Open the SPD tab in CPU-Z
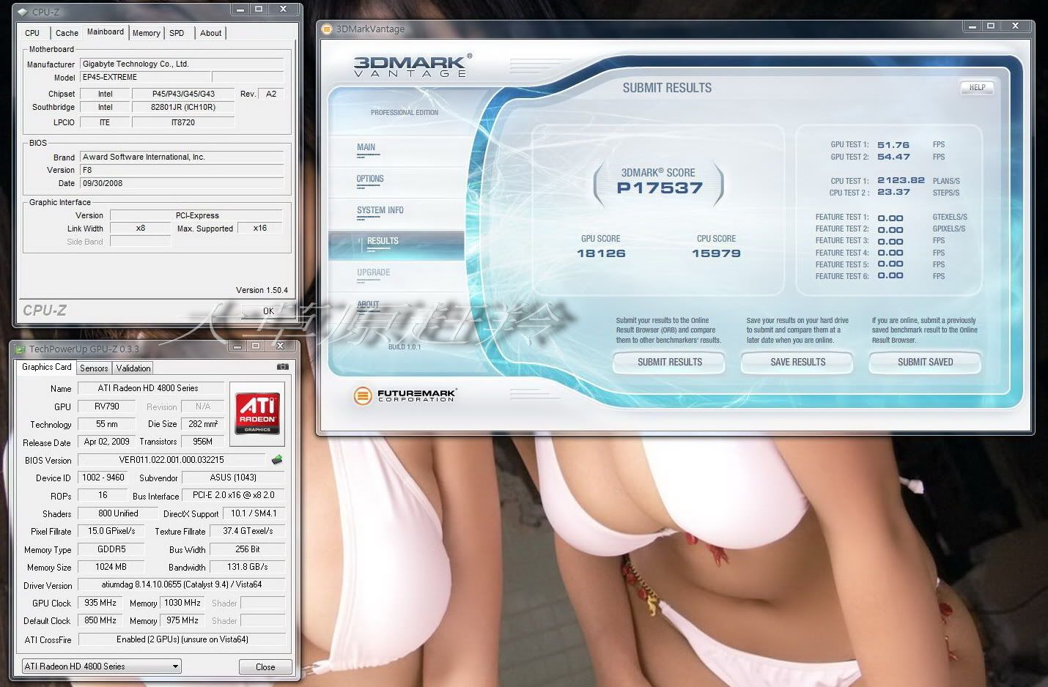Image resolution: width=1048 pixels, height=687 pixels. (177, 33)
